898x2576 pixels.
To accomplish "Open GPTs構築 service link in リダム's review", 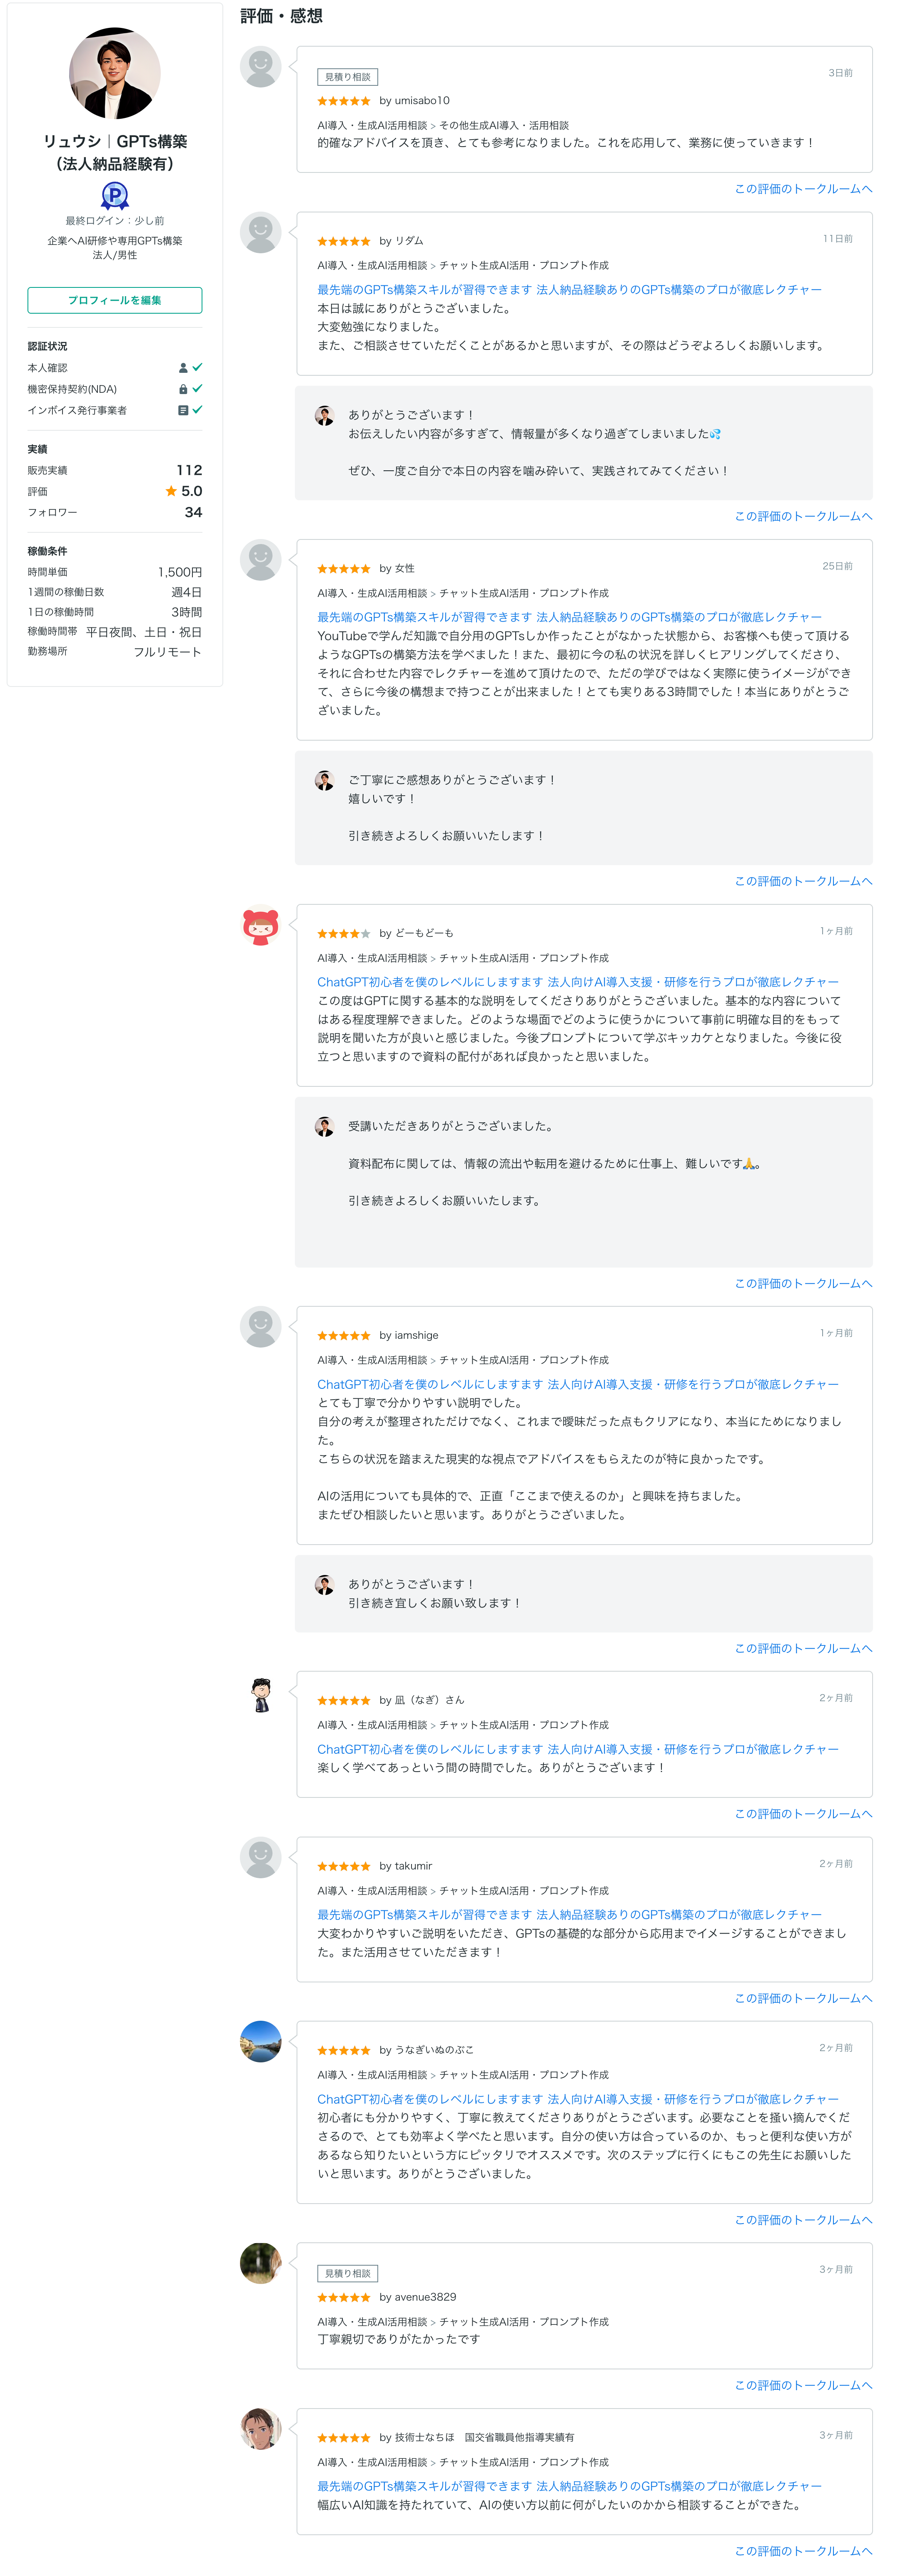I will pyautogui.click(x=569, y=290).
